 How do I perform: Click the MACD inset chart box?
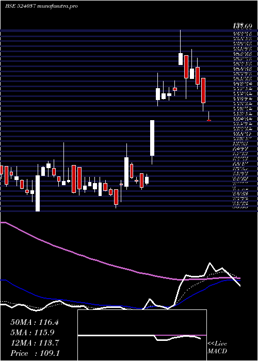tap(142, 335)
